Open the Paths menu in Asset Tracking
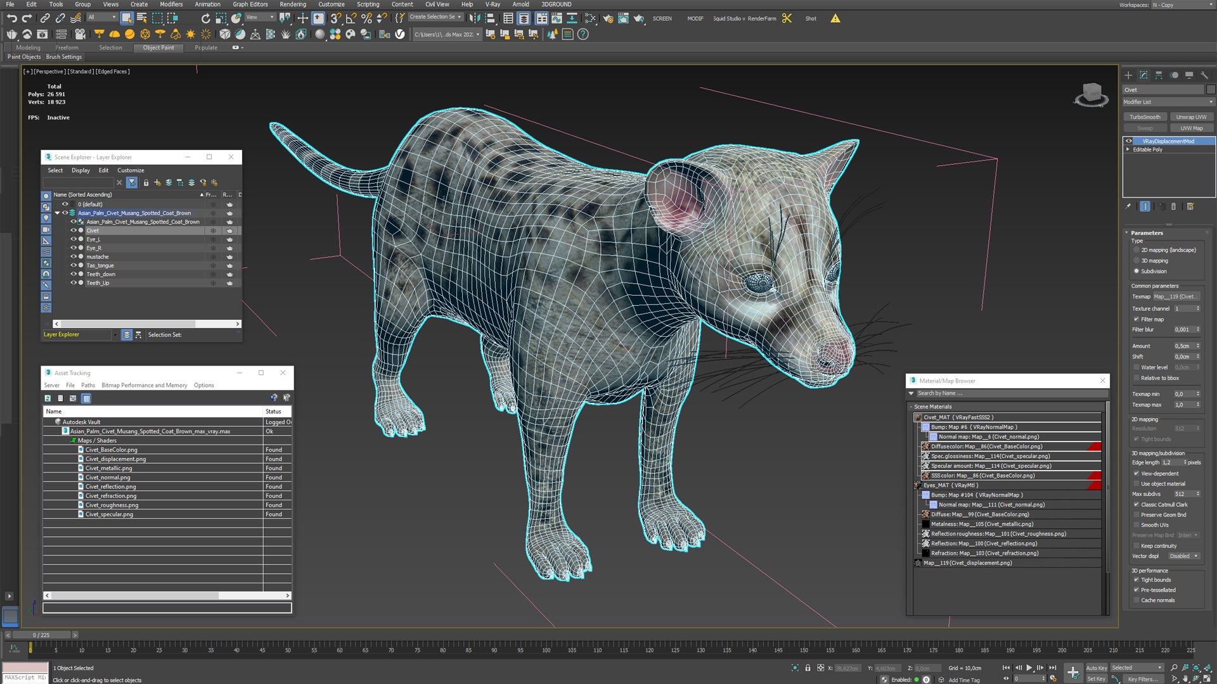Viewport: 1217px width, 684px height. coord(88,385)
